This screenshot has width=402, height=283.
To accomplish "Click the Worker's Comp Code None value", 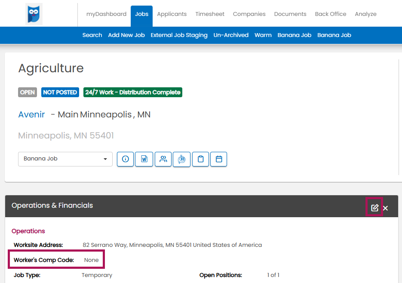I will (x=91, y=260).
